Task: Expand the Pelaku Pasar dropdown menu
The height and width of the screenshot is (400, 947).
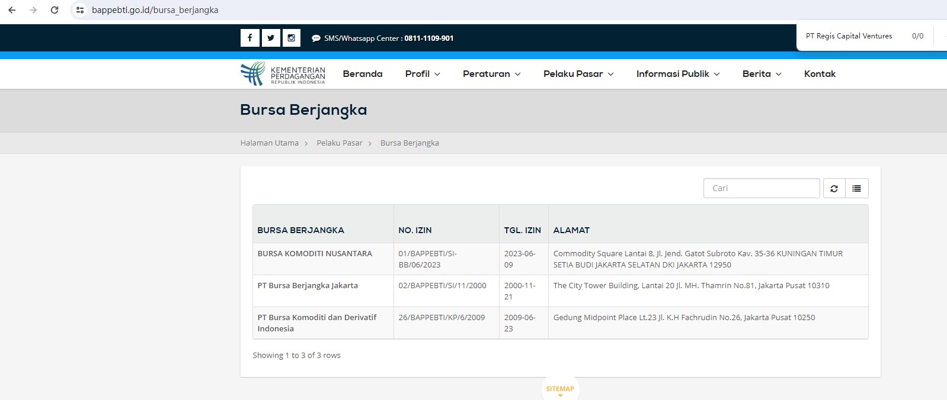Action: pyautogui.click(x=578, y=74)
